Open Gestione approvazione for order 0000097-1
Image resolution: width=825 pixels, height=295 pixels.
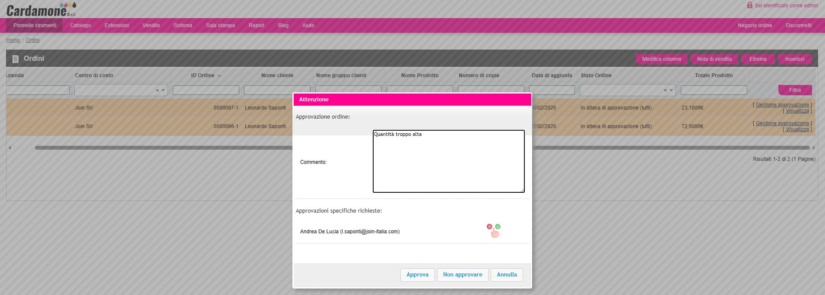782,105
